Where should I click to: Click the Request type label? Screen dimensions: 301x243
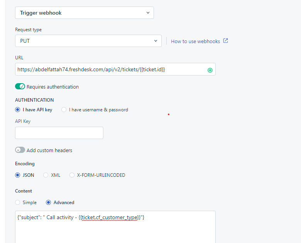point(28,30)
